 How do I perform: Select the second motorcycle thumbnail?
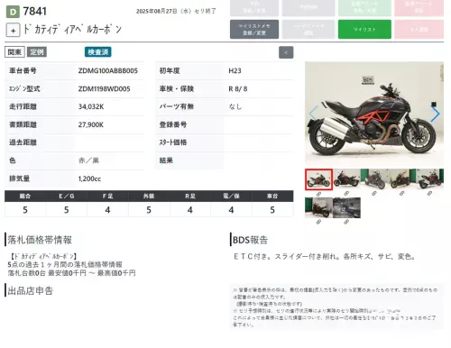346,179
